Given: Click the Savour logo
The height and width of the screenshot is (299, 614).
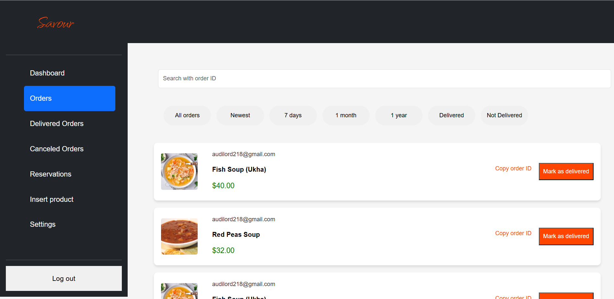Looking at the screenshot, I should pos(55,23).
